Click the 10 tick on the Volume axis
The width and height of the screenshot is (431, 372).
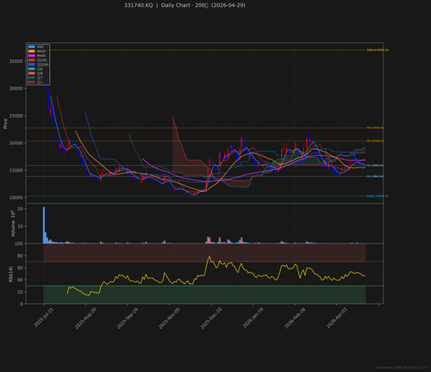pos(20,226)
